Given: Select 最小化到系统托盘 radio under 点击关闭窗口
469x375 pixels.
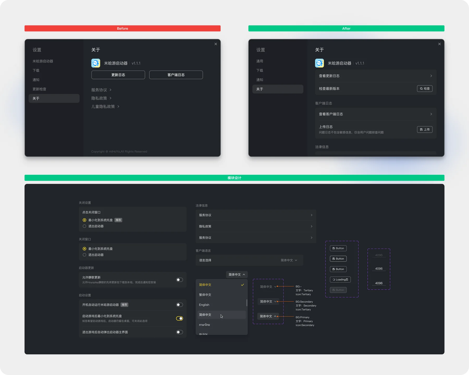Looking at the screenshot, I should 84,220.
